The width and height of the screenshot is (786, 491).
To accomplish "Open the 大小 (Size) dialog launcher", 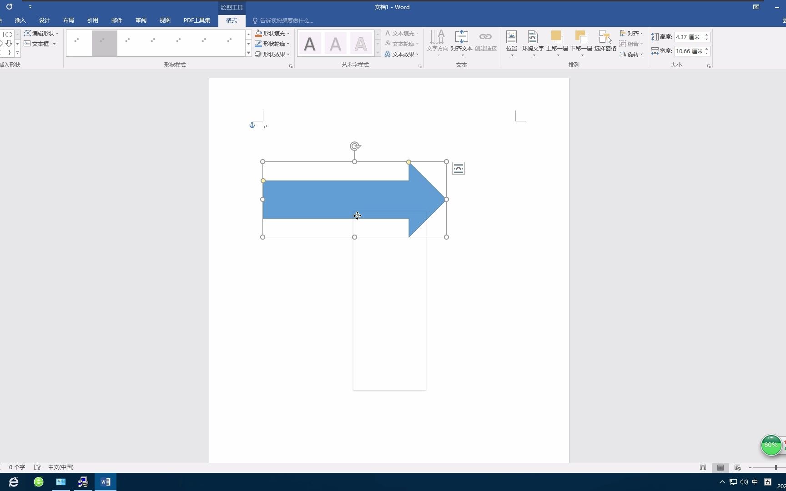I will coord(709,66).
